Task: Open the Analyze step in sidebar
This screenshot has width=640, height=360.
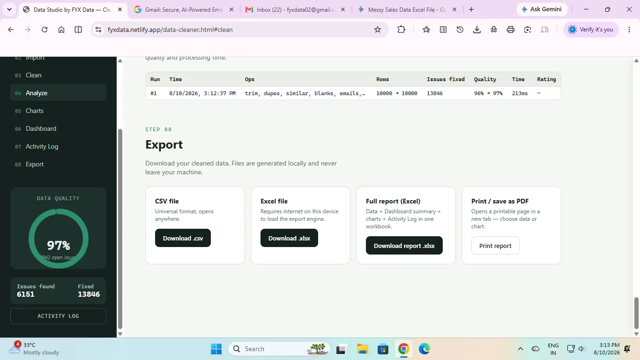Action: click(x=58, y=93)
